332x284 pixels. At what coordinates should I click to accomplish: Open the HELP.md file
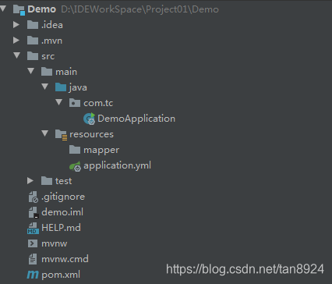pos(61,228)
